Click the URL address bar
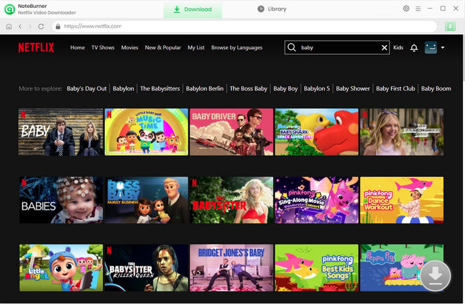The width and height of the screenshot is (465, 304). click(x=245, y=26)
